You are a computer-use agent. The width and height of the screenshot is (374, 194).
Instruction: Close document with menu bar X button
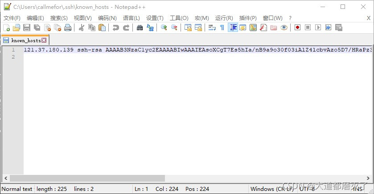coord(369,18)
